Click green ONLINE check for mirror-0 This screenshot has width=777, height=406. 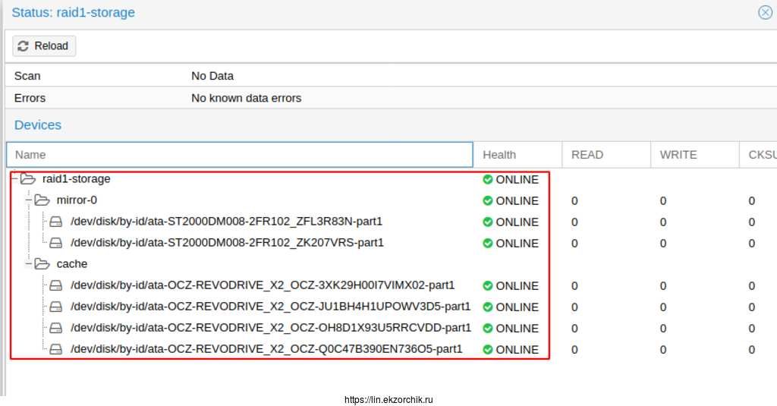(x=488, y=200)
